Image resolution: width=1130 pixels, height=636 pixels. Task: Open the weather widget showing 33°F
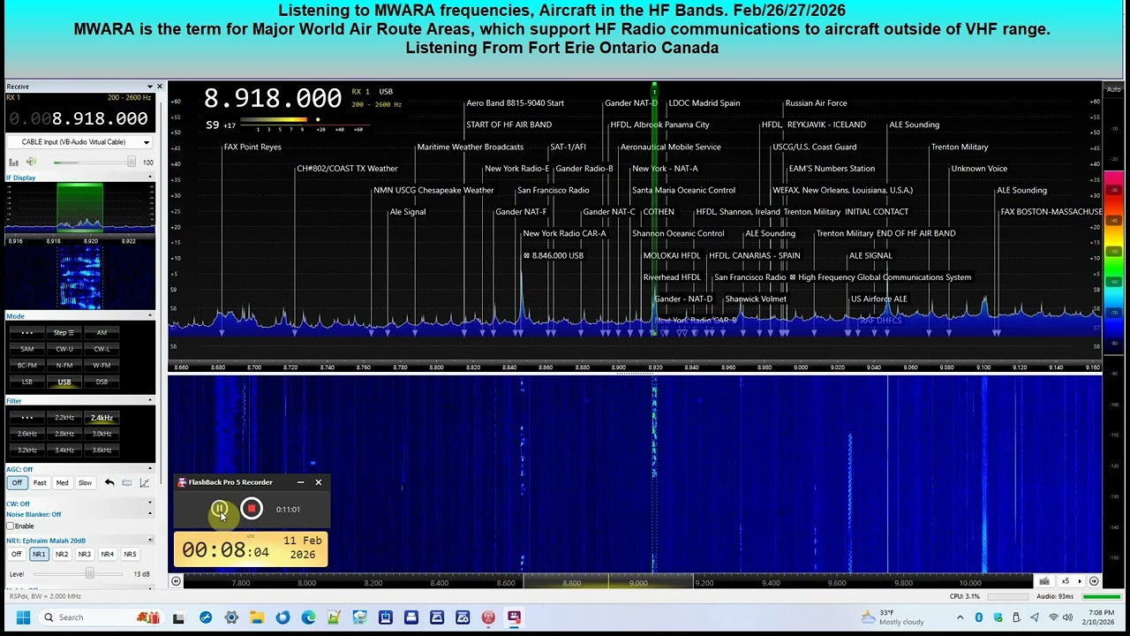pos(892,617)
